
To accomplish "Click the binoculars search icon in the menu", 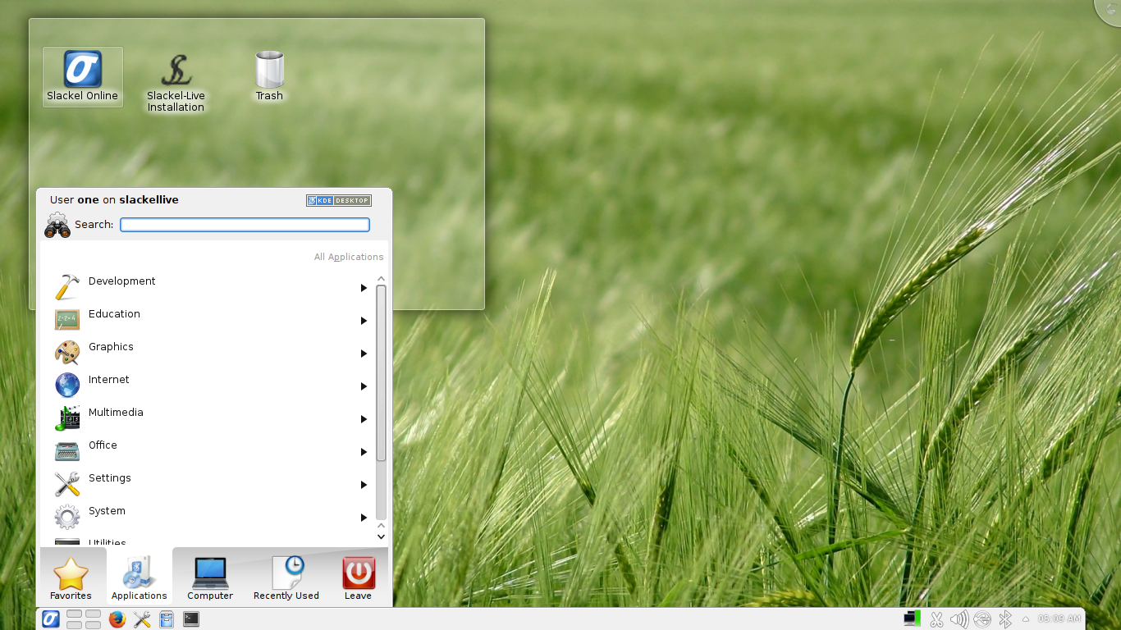I will pyautogui.click(x=57, y=226).
